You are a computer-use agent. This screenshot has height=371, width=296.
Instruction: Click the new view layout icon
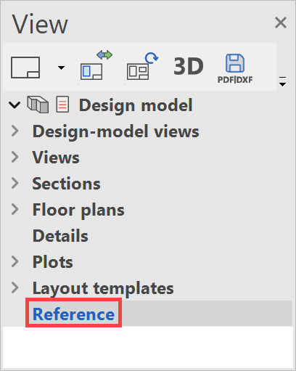pos(25,68)
